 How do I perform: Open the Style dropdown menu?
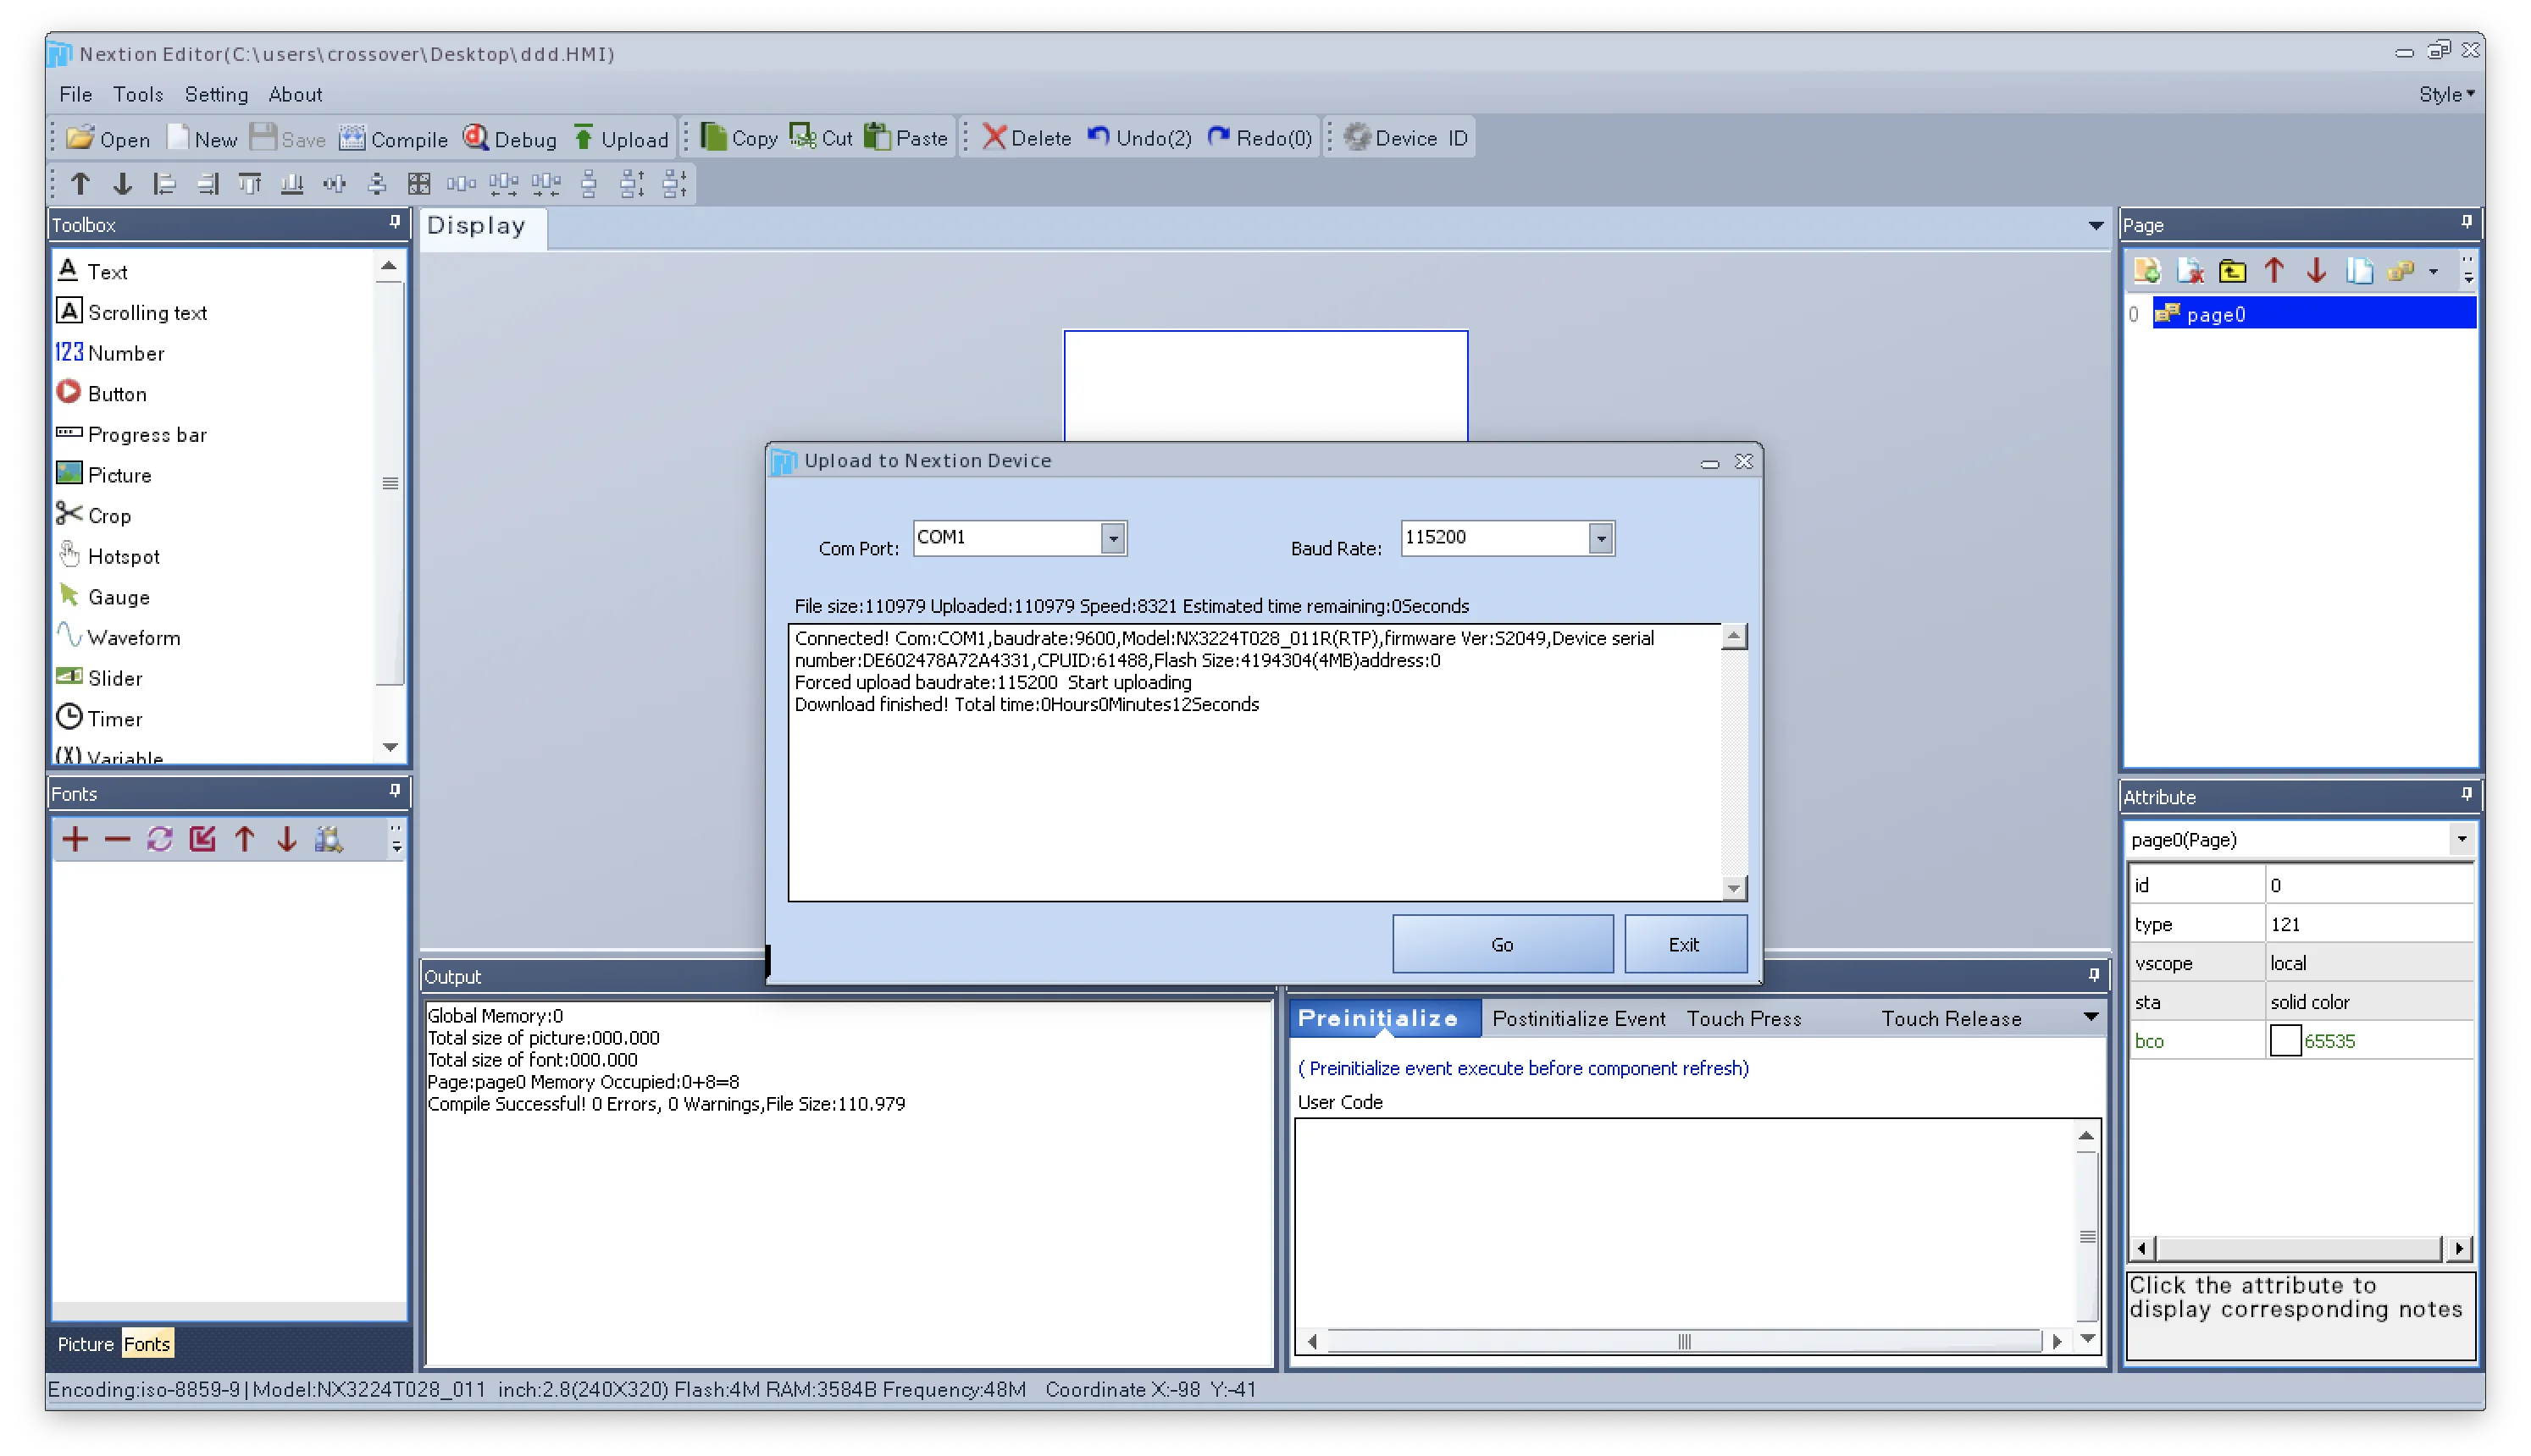point(2446,94)
